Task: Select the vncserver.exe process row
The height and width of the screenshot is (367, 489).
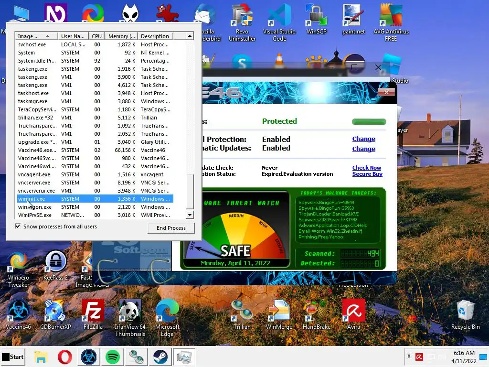Action: (x=95, y=183)
